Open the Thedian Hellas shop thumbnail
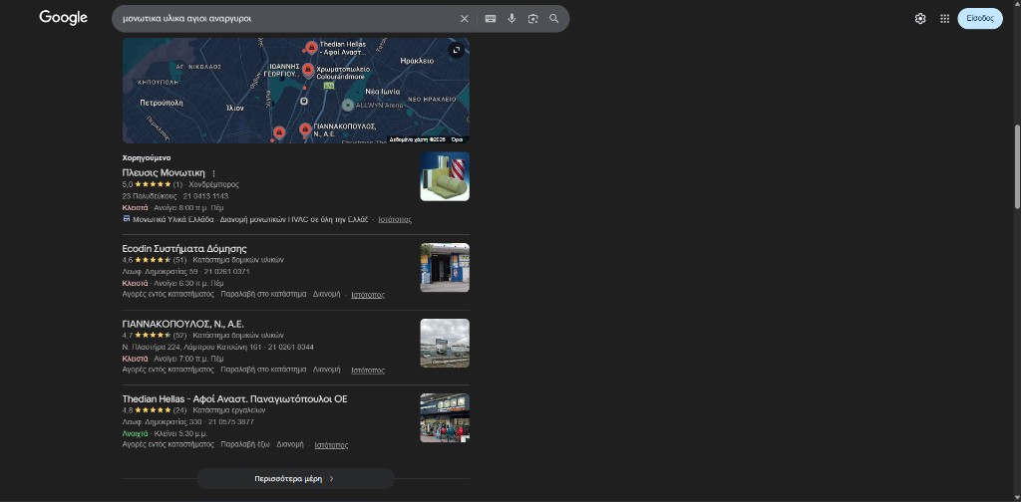Image resolution: width=1021 pixels, height=502 pixels. (445, 418)
